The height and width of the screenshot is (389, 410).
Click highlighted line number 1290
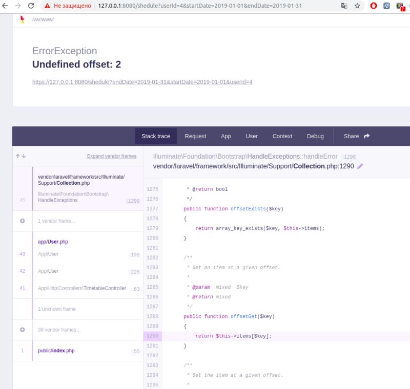[x=152, y=336]
